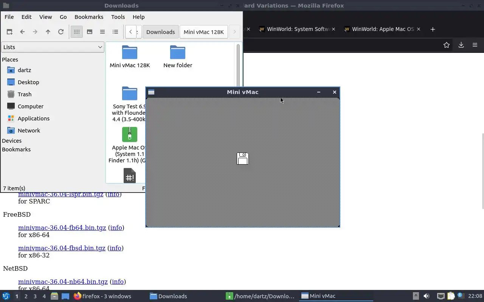Viewport: 484px width, 302px height.
Task: Open the Help menu in the file manager
Action: click(138, 17)
